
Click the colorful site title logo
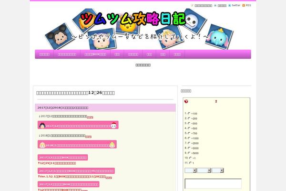point(133,19)
